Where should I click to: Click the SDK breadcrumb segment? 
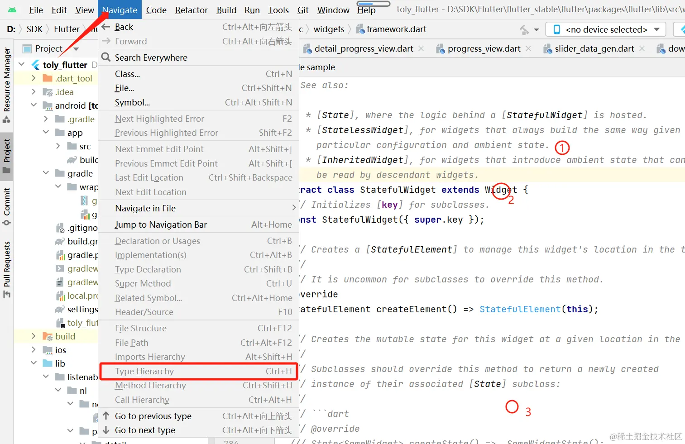tap(34, 29)
